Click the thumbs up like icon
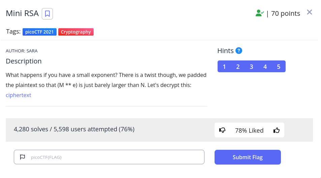This screenshot has height=178, width=321. pyautogui.click(x=277, y=130)
